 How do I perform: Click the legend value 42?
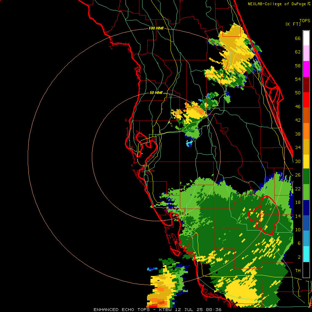298,120
